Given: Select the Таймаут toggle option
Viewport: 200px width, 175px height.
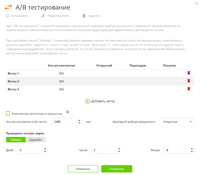Looking at the screenshot, I should pyautogui.click(x=16, y=139).
